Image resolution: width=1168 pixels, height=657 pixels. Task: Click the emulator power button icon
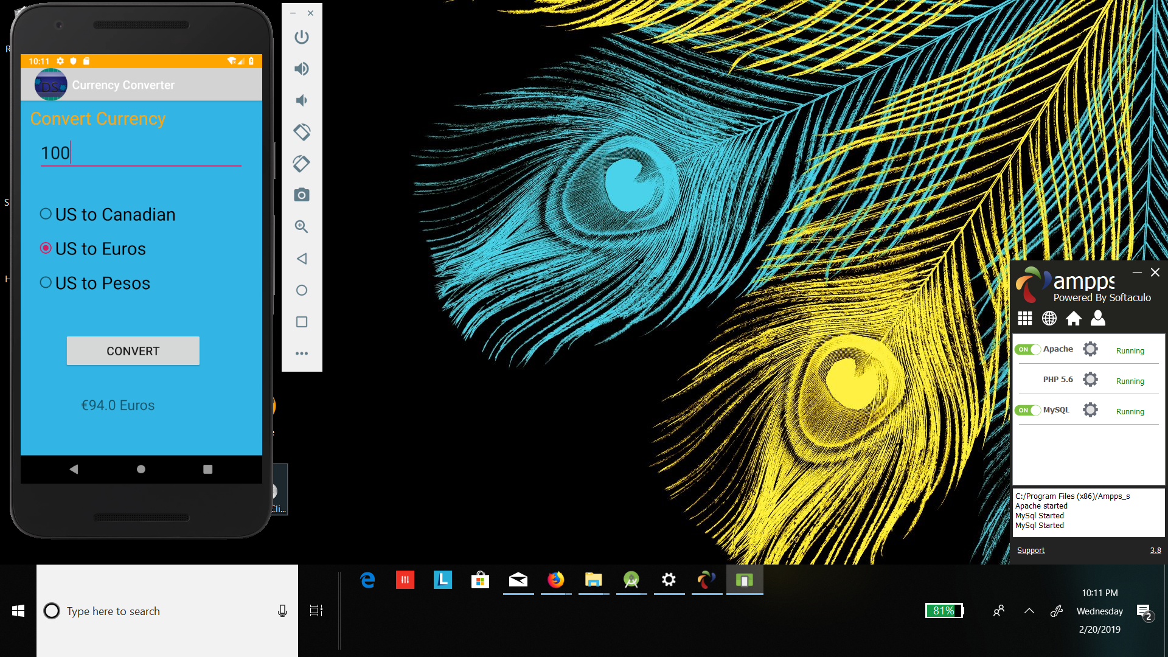[302, 37]
